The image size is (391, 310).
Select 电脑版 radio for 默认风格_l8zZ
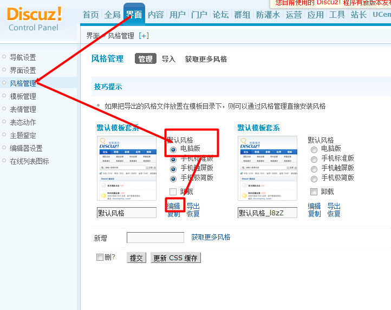[314, 149]
